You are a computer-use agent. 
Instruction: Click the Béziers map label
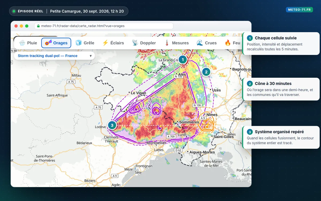pyautogui.click(x=90, y=181)
